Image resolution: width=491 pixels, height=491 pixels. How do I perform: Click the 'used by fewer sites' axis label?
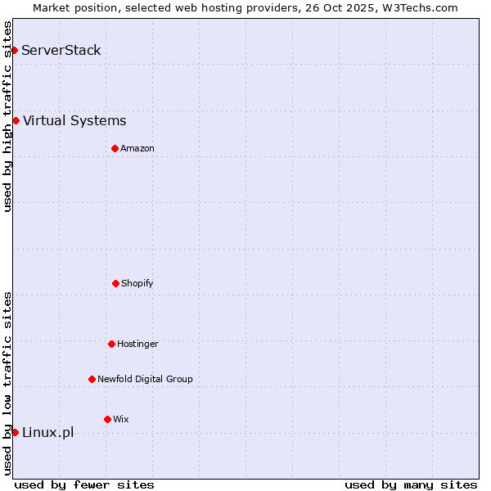click(84, 484)
